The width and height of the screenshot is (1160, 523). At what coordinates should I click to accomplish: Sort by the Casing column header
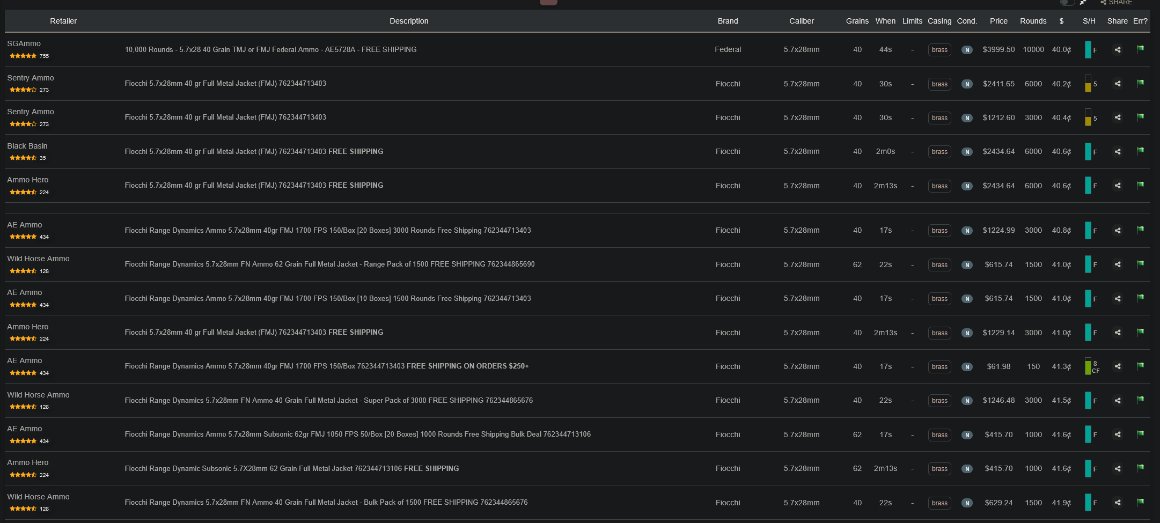[x=939, y=21]
